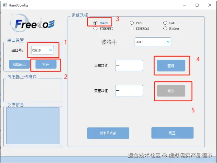Viewport: 217px width, 163px height.
Task: Click the 通信选择 group title
Action: click(x=80, y=15)
